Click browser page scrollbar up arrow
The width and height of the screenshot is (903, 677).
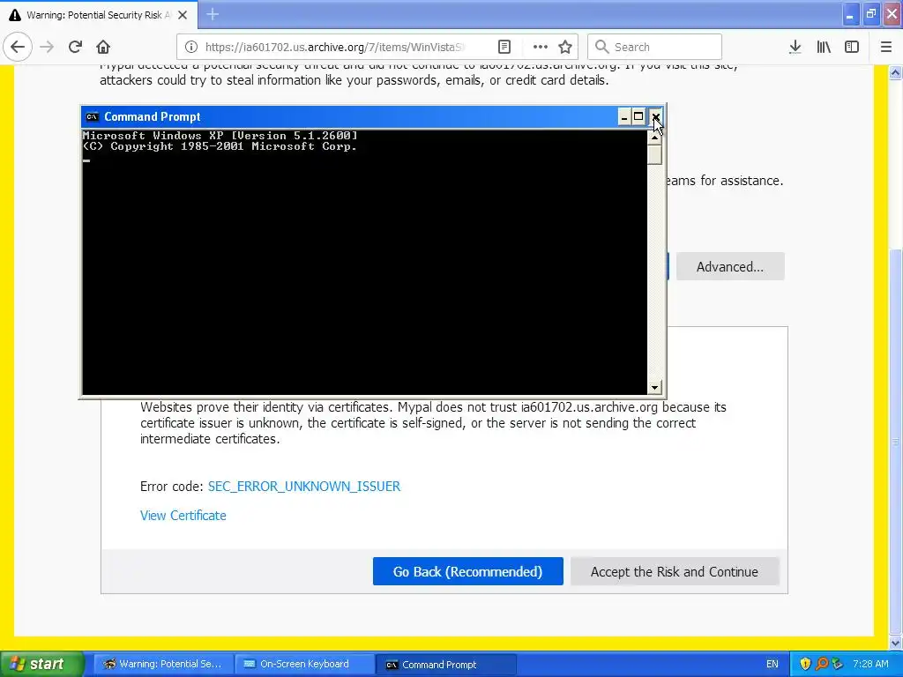click(x=896, y=72)
